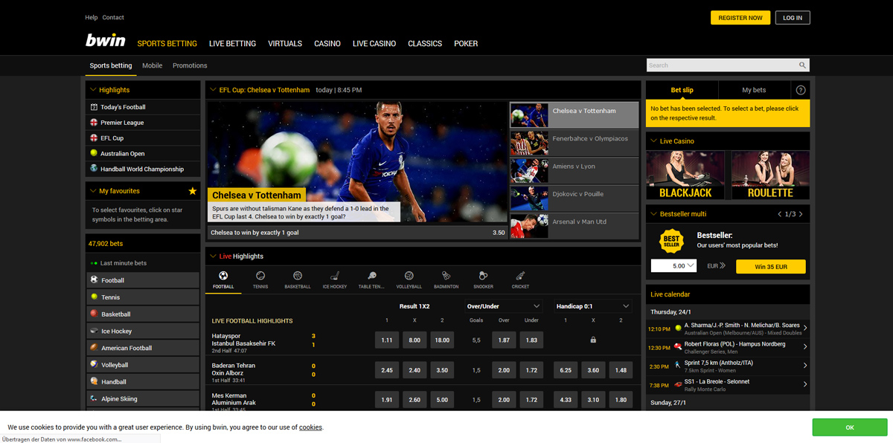The image size is (893, 443).
Task: Select odds 1.11 for Hatayspor win
Action: click(x=386, y=340)
